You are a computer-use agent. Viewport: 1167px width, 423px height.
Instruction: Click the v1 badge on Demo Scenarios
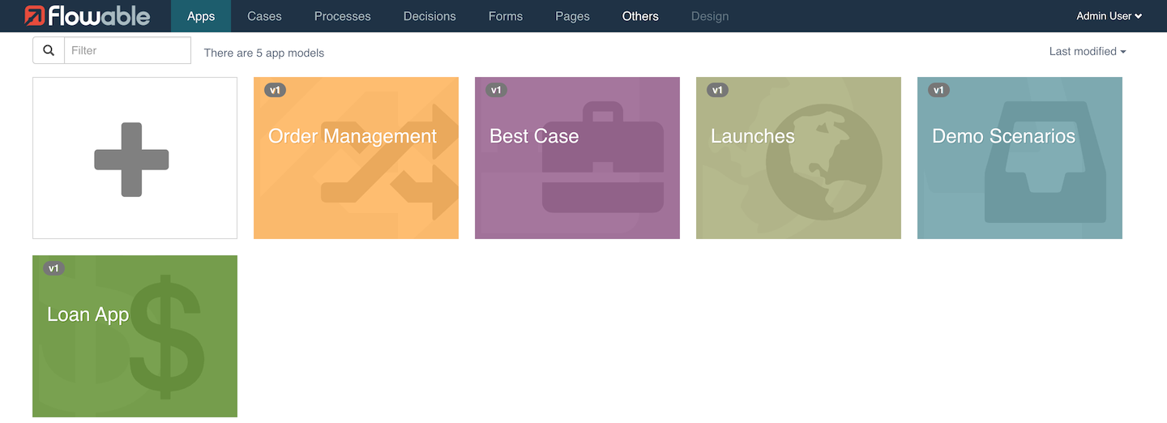pyautogui.click(x=938, y=90)
